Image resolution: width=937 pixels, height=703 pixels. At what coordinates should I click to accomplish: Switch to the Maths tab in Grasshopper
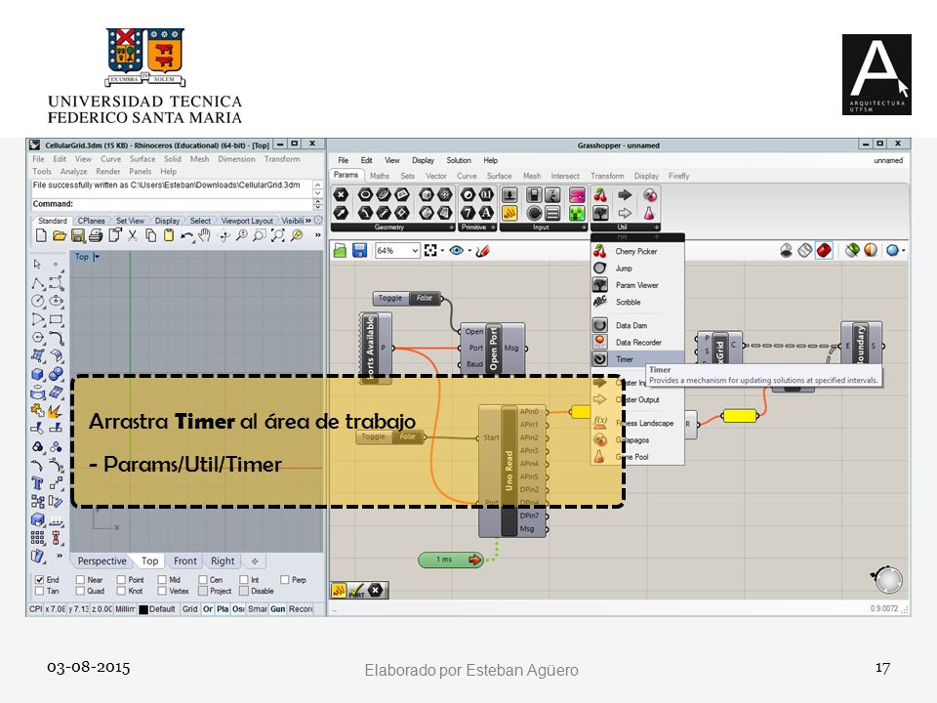[380, 176]
